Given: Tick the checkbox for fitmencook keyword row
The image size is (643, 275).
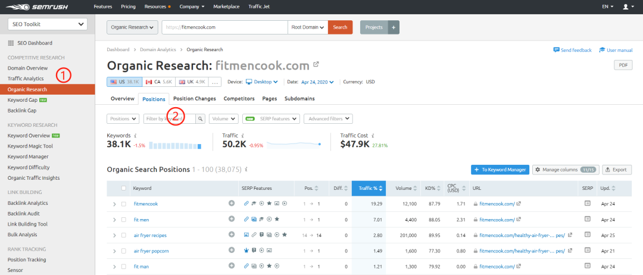Looking at the screenshot, I should (x=124, y=204).
